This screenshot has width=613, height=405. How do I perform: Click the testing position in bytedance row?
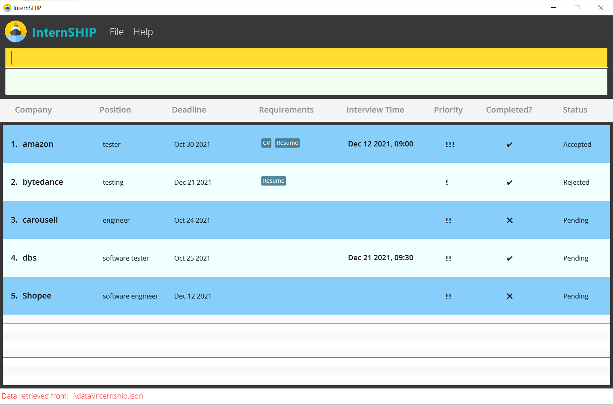[113, 182]
